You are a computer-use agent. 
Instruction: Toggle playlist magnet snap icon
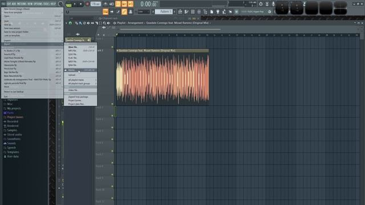coord(70,23)
